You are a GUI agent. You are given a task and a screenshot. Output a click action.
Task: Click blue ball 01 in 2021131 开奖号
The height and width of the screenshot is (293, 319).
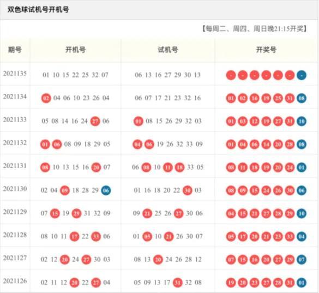pyautogui.click(x=302, y=168)
